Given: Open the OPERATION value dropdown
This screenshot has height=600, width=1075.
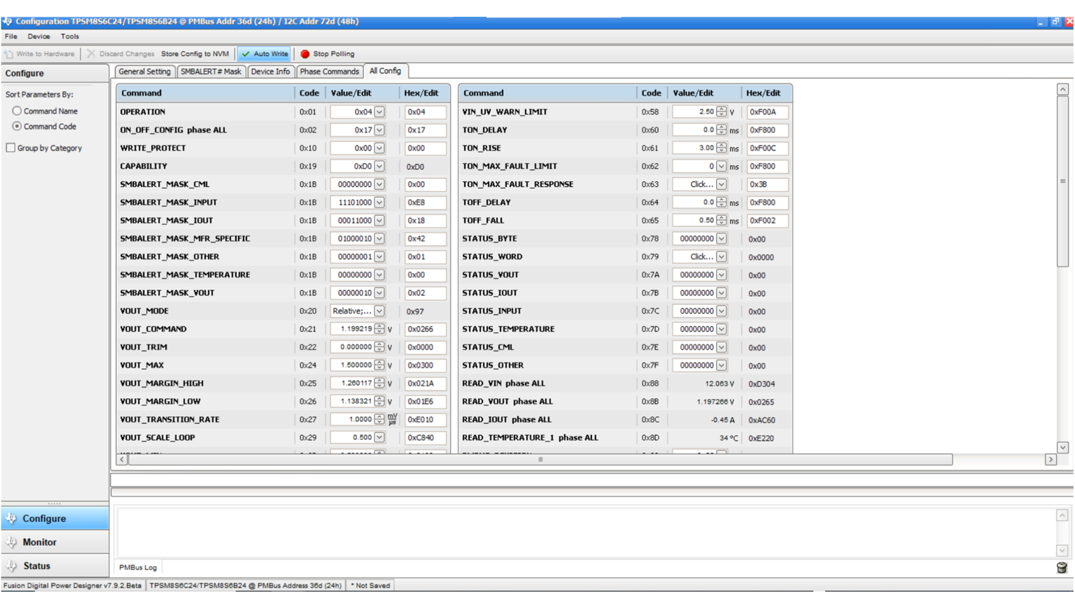Looking at the screenshot, I should [x=378, y=112].
